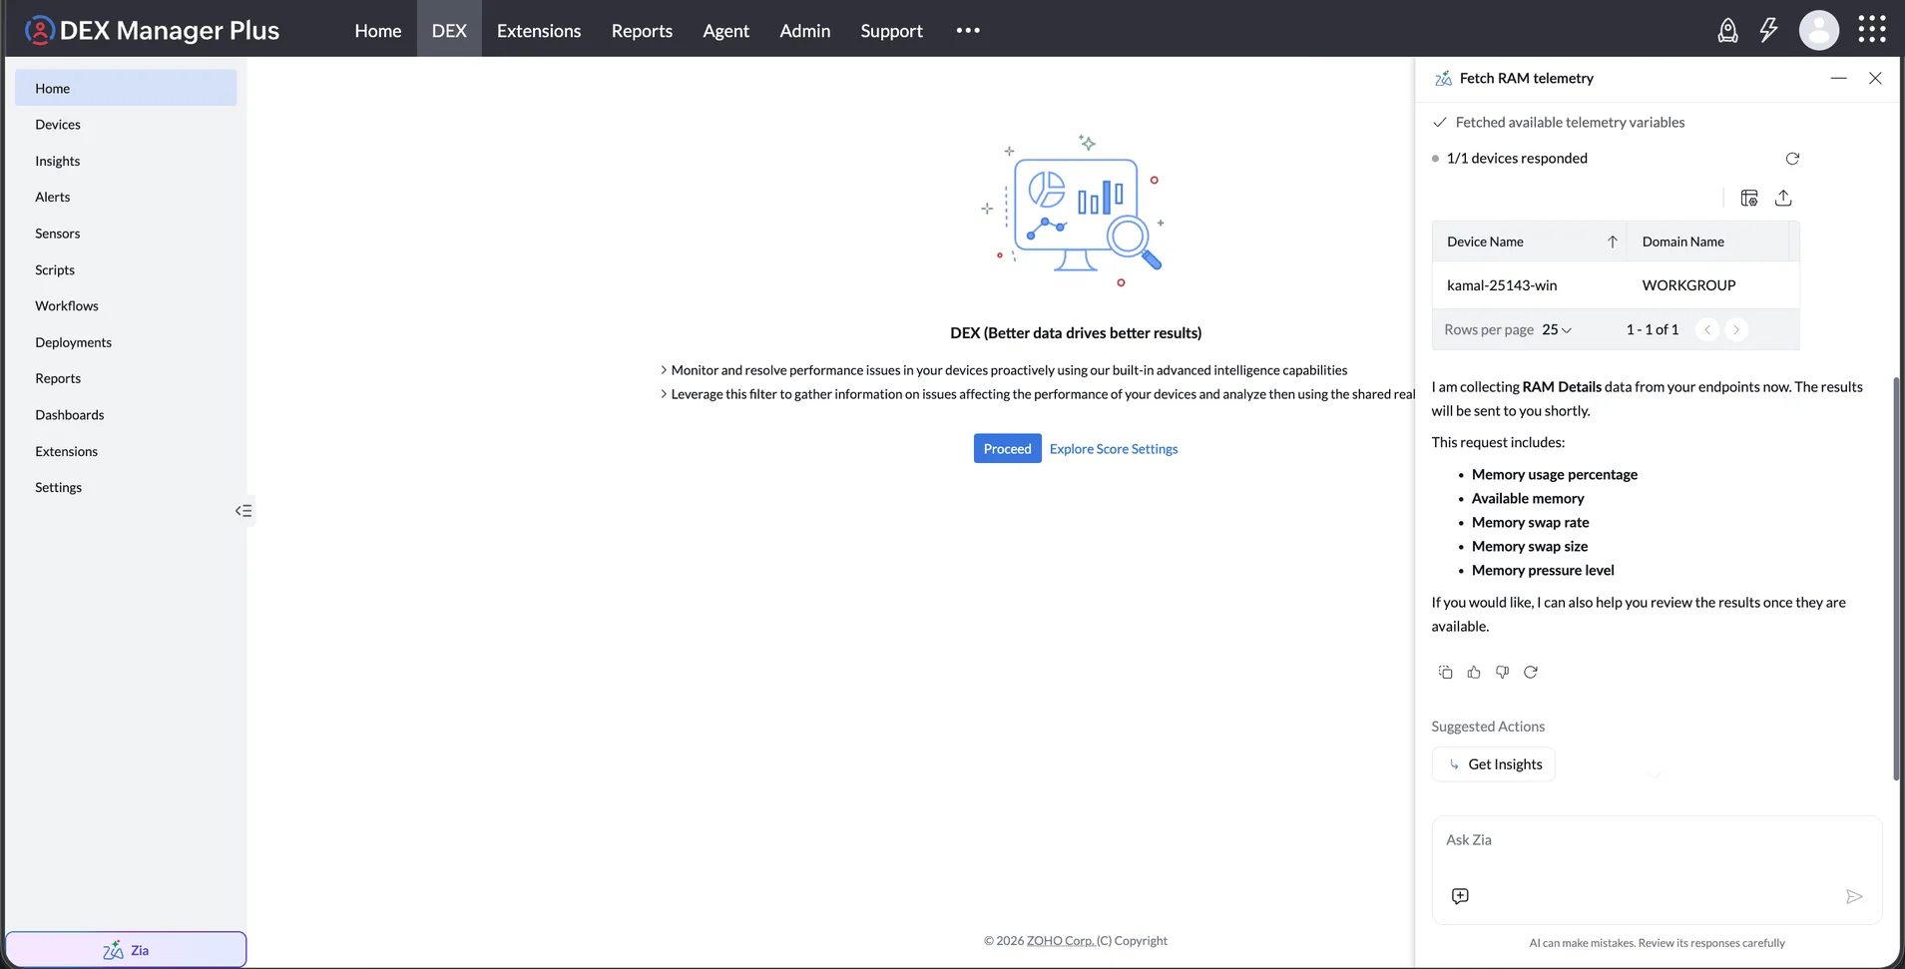Viewport: 1905px width, 969px height.
Task: Click the Zia chat panel scrollbar
Action: [1895, 579]
